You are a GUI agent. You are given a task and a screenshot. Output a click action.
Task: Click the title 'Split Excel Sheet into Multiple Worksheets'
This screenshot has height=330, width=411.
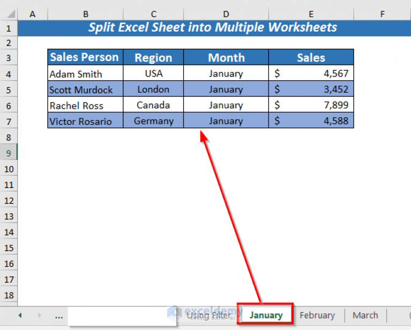coord(213,27)
